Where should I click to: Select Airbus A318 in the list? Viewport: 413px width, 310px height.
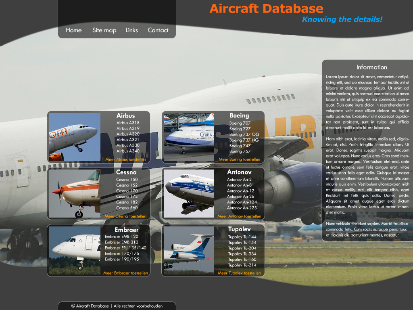128,123
